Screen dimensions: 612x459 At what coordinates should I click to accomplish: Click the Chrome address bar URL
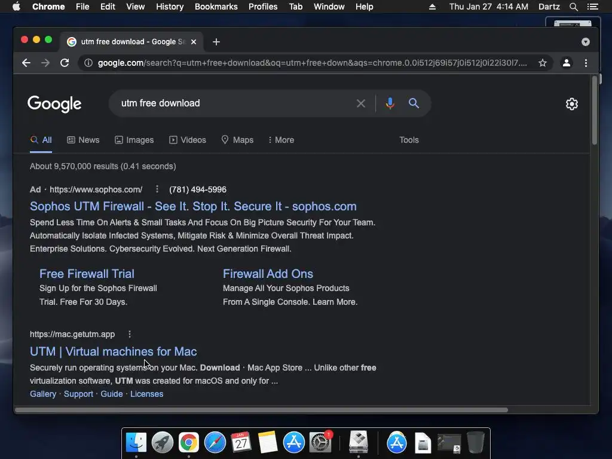point(312,63)
